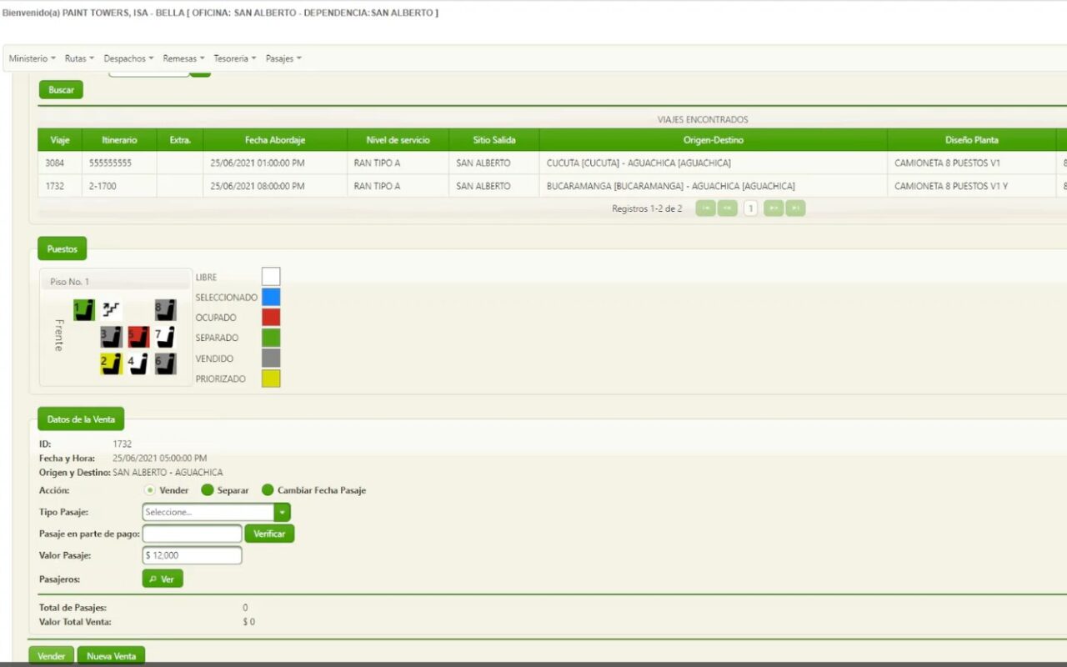Click Ver to view passengers
1067x667 pixels.
tap(163, 579)
